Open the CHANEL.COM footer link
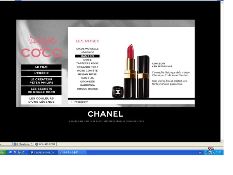The image size is (233, 175). click(76, 121)
